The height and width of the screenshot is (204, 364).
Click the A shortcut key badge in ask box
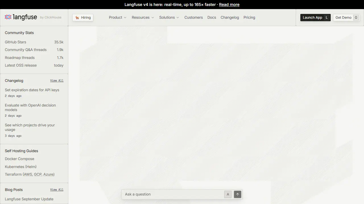228,194
